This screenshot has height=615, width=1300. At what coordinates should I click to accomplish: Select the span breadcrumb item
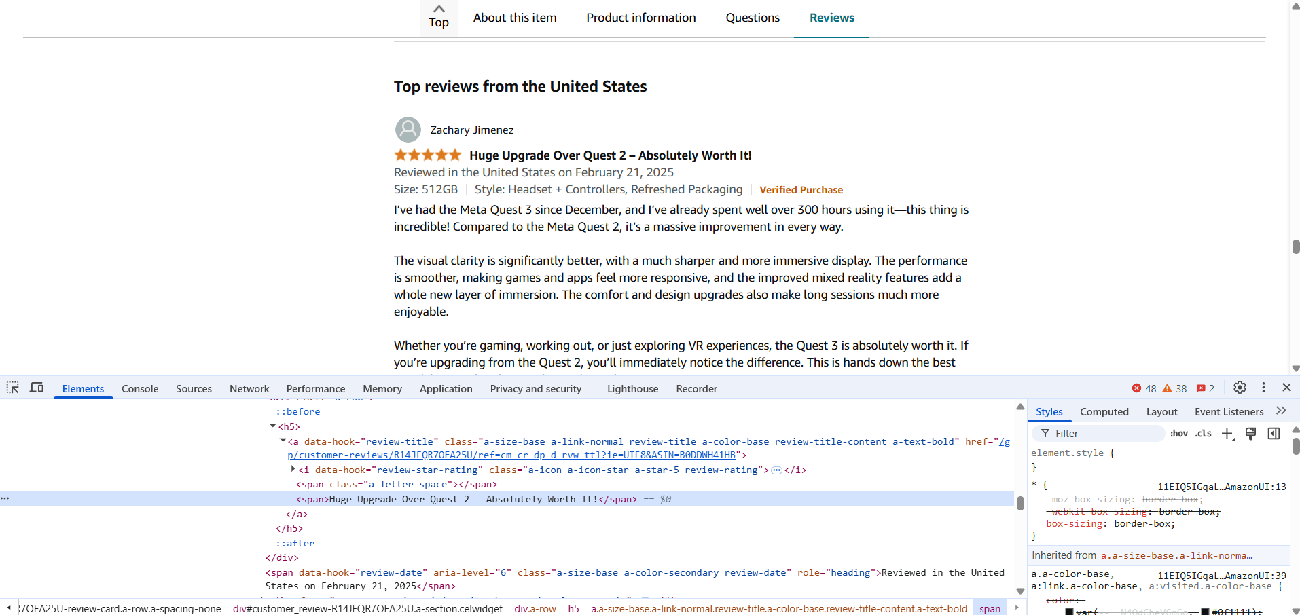tap(990, 608)
